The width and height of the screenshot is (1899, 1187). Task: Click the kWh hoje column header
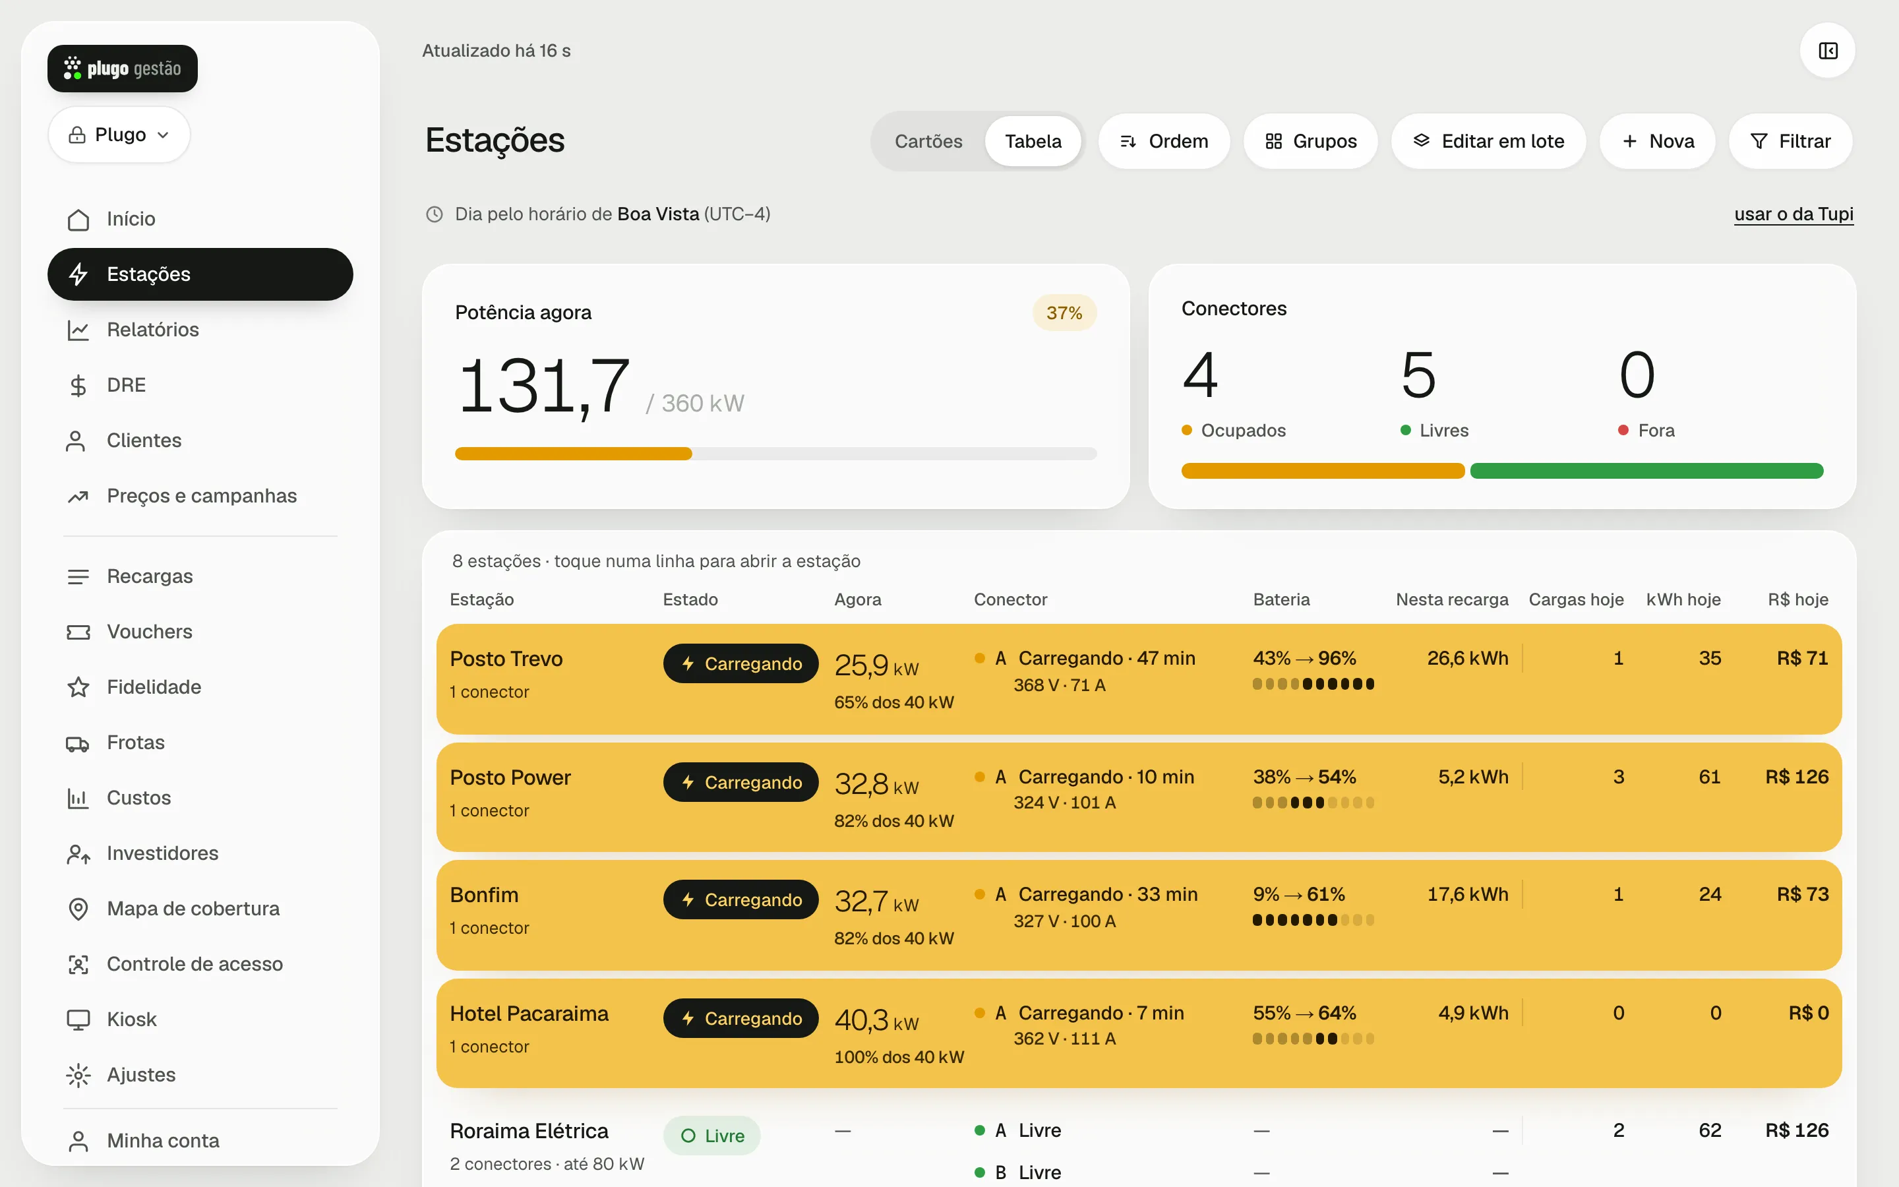pyautogui.click(x=1683, y=600)
